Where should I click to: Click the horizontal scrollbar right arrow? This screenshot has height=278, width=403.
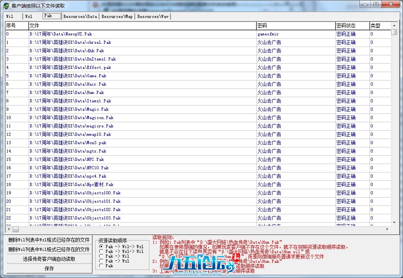(x=387, y=229)
